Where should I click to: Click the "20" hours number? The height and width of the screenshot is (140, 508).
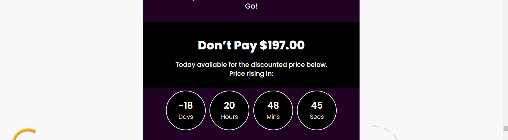(x=229, y=105)
